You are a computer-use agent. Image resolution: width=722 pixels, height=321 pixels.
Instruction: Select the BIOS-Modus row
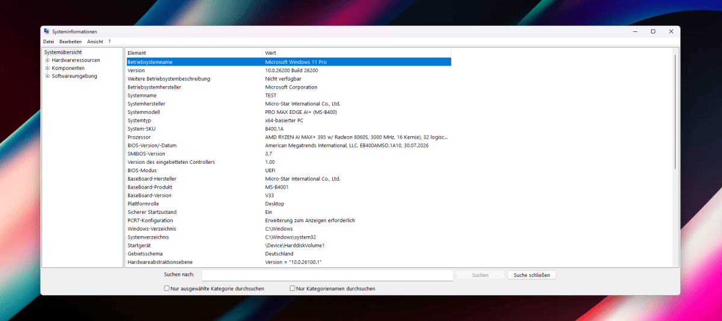[x=288, y=170]
